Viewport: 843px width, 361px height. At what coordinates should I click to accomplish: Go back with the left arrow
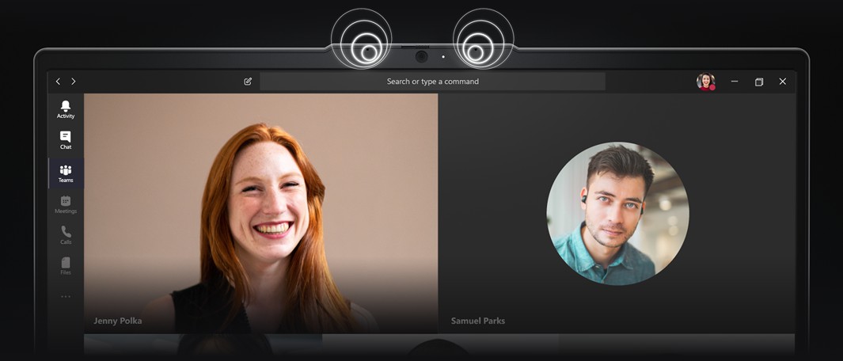tap(58, 82)
